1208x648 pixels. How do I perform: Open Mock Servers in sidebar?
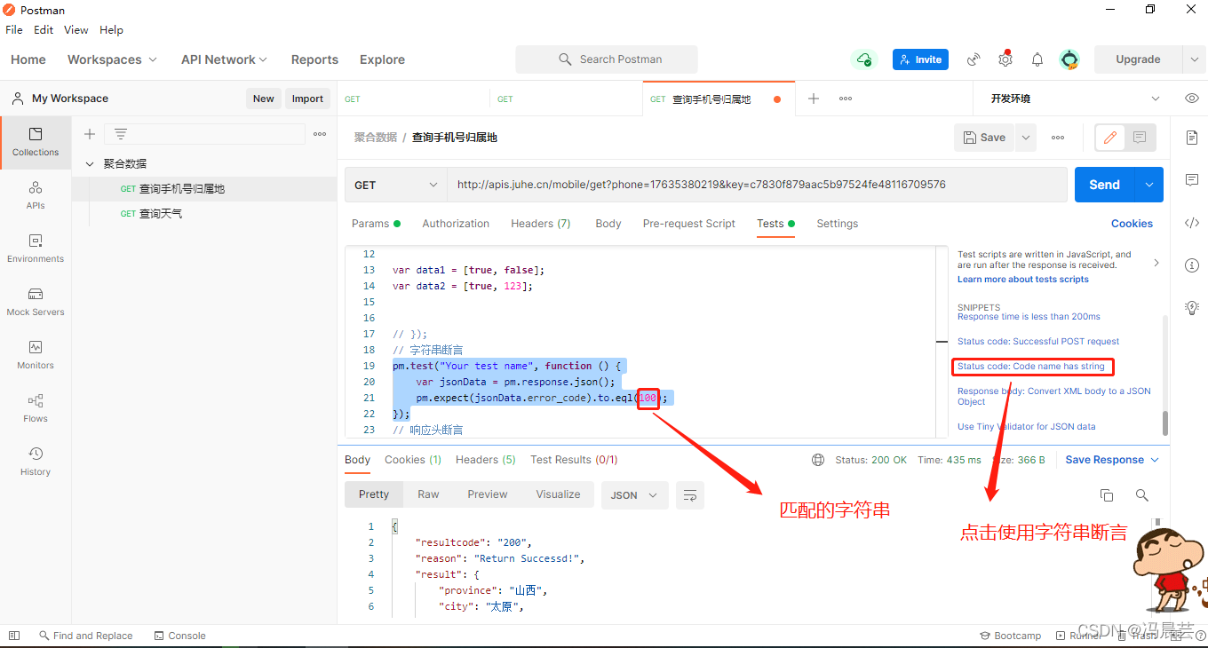pyautogui.click(x=36, y=302)
